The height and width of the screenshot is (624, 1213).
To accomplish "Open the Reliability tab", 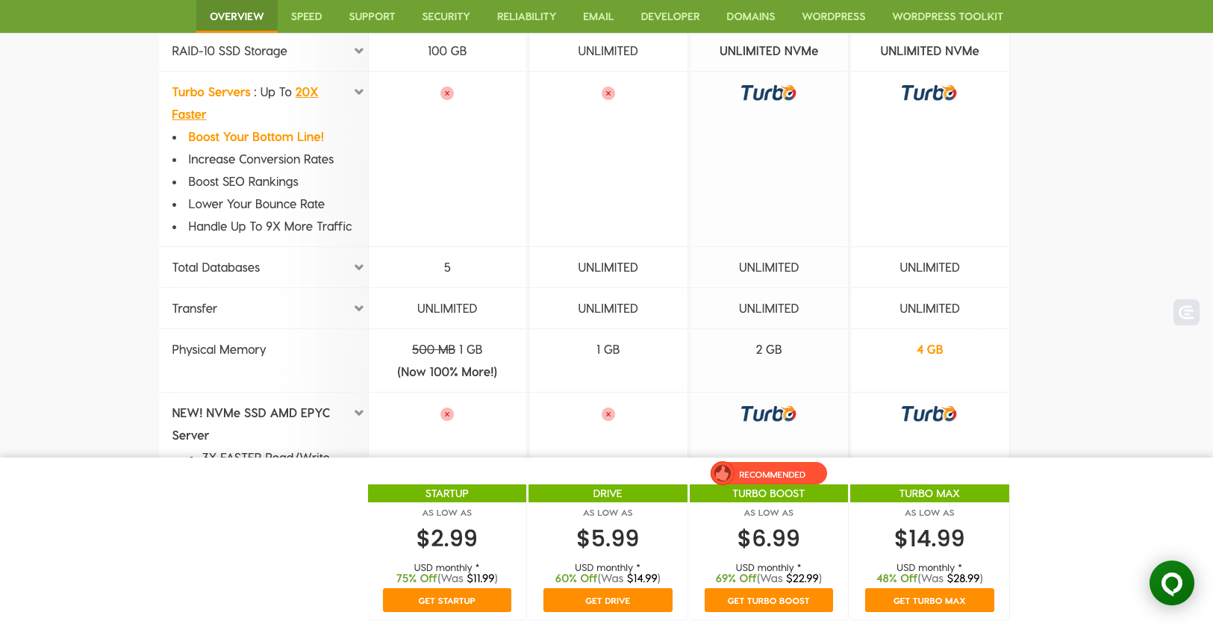I will 526,16.
